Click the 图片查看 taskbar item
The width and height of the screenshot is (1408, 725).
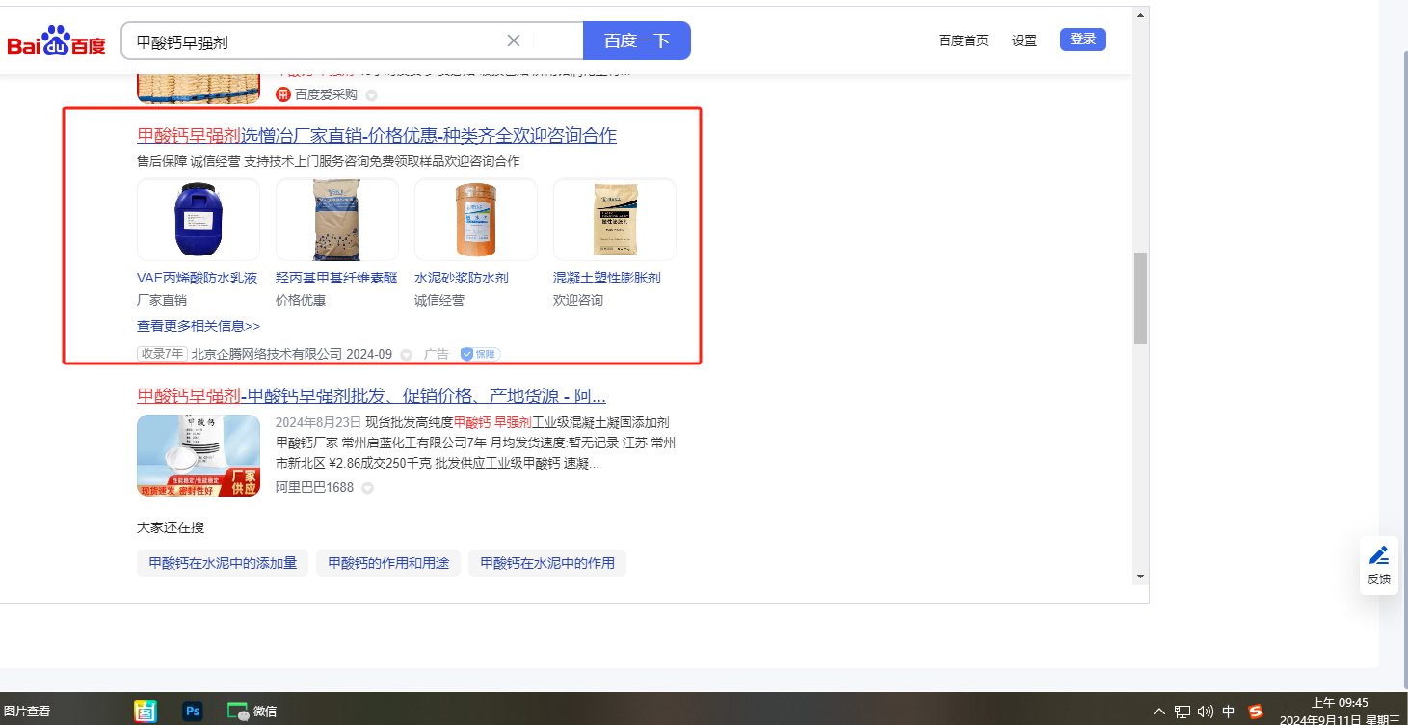tap(27, 712)
